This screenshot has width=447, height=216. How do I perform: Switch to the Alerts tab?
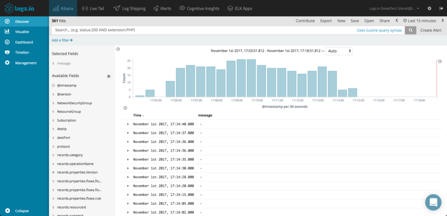[162, 7]
